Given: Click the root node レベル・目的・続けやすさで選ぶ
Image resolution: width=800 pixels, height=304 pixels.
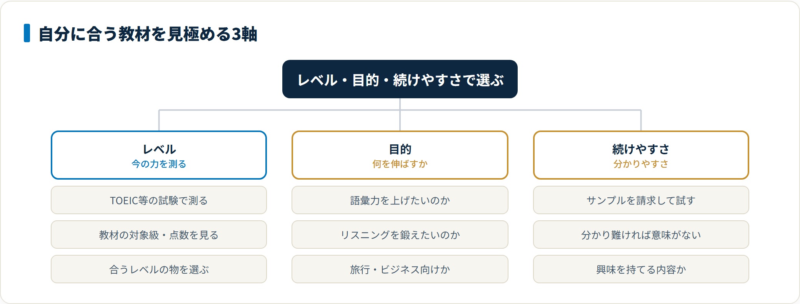Looking at the screenshot, I should 400,79.
